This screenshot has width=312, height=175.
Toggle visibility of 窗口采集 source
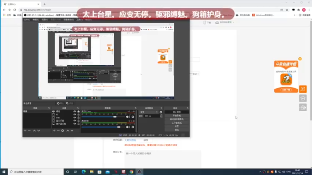point(74,121)
